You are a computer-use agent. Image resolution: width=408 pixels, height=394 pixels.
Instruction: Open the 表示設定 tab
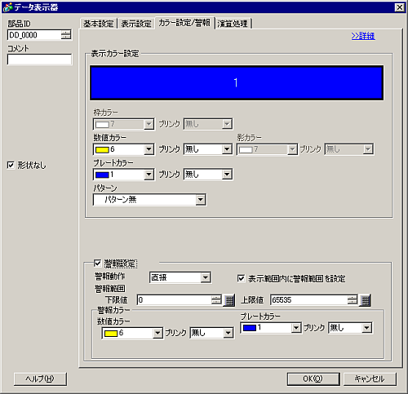pos(136,24)
